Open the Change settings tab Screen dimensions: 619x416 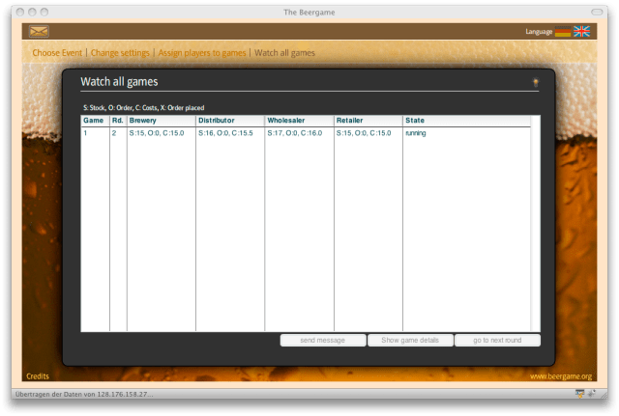pos(119,52)
